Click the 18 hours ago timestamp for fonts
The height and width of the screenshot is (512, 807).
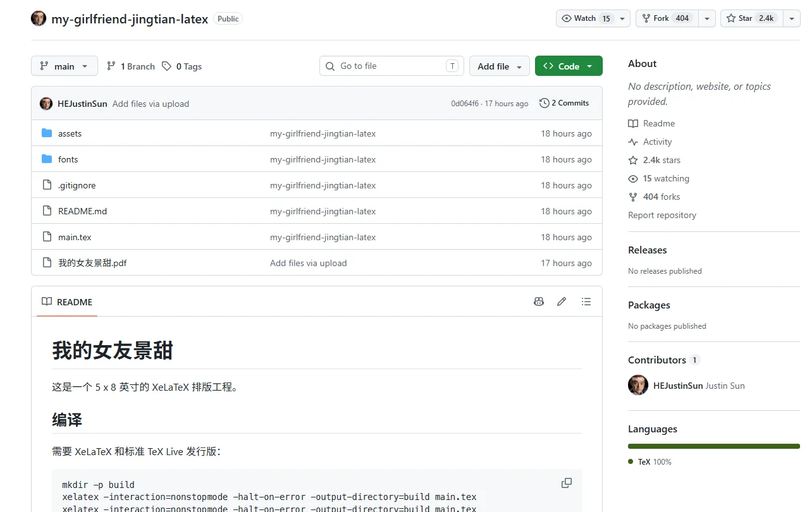pyautogui.click(x=567, y=159)
